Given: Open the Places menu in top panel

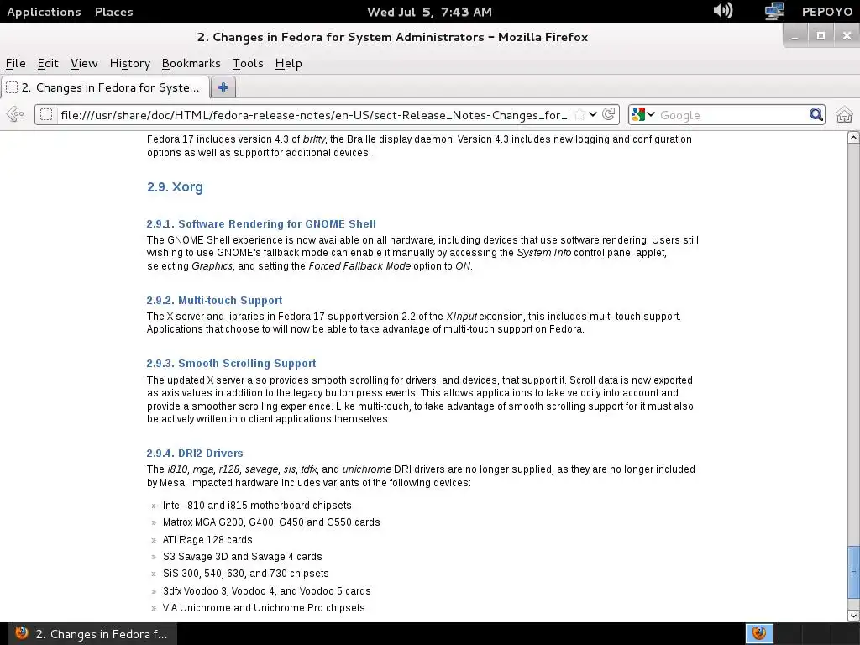Looking at the screenshot, I should [113, 12].
